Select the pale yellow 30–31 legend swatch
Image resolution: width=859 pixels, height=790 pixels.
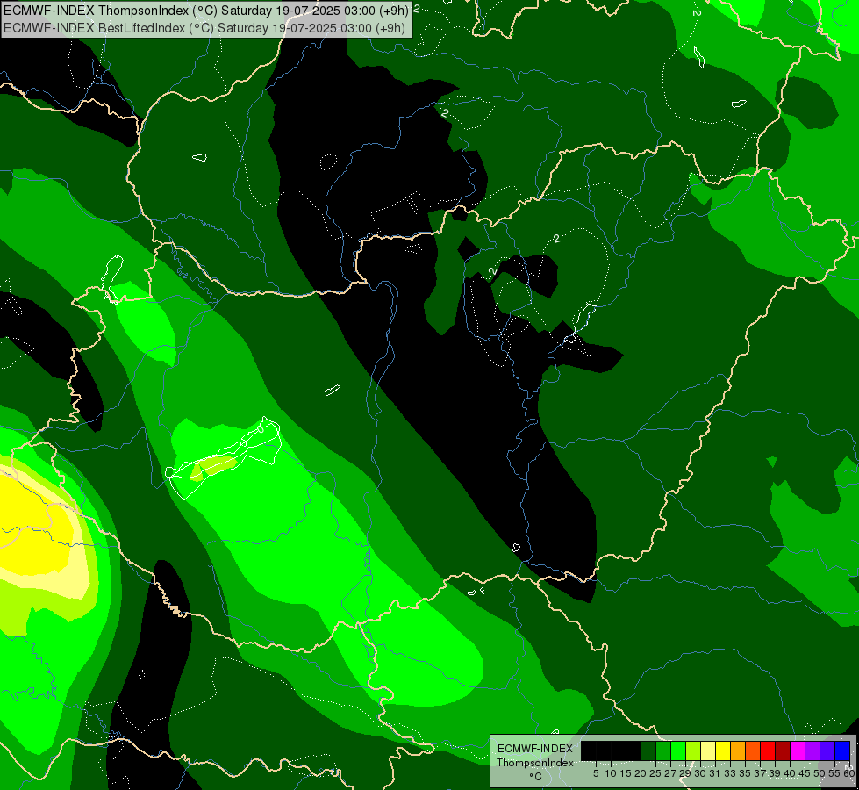pos(708,750)
